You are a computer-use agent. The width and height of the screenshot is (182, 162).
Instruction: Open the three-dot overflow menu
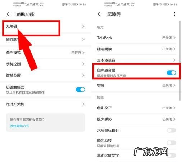pyautogui.click(x=174, y=14)
